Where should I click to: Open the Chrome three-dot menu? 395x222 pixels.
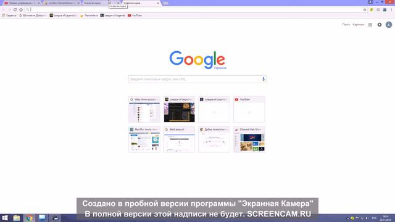pyautogui.click(x=391, y=10)
